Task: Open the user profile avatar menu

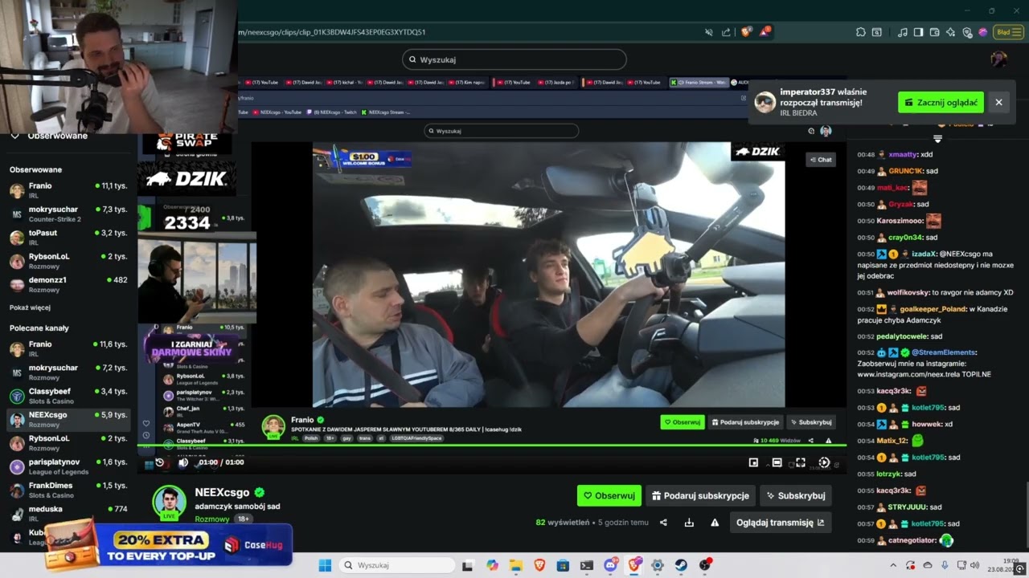Action: click(x=998, y=59)
